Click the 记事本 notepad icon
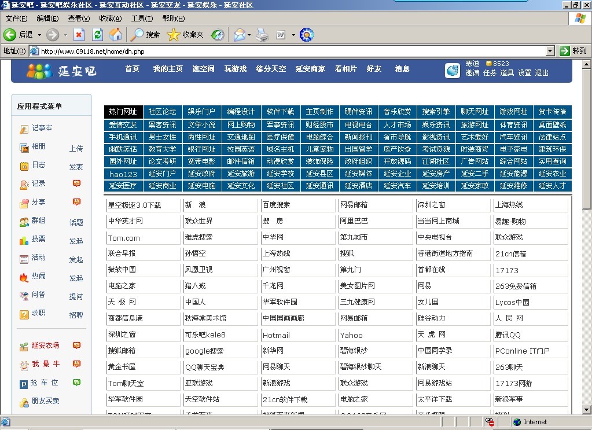592x430 pixels. 24,130
